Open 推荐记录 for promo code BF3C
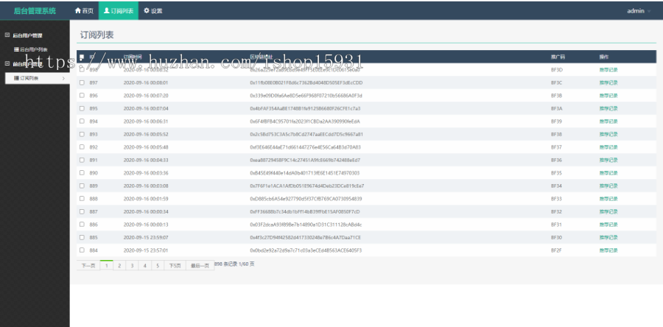663x327 pixels. point(608,82)
